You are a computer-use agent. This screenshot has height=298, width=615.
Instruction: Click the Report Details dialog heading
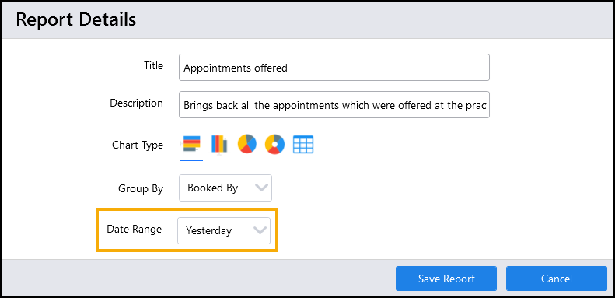click(76, 19)
